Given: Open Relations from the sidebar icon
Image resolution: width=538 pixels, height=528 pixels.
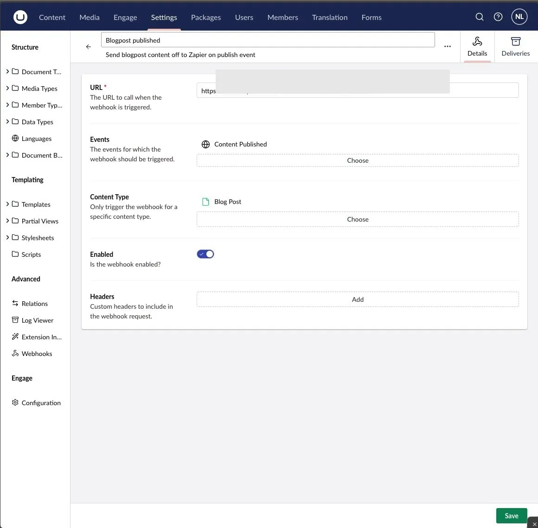Looking at the screenshot, I should (x=15, y=303).
